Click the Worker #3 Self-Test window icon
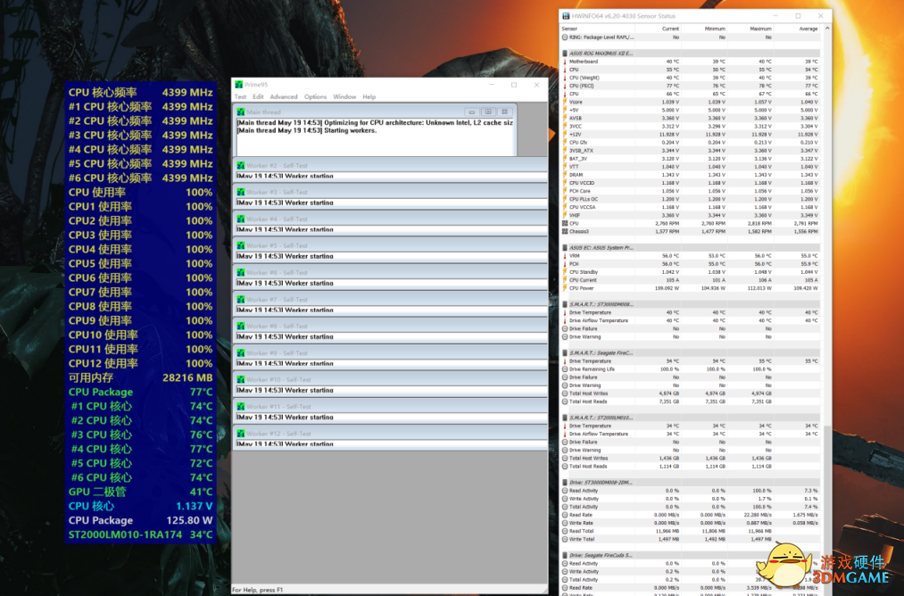This screenshot has height=596, width=904. click(x=241, y=192)
